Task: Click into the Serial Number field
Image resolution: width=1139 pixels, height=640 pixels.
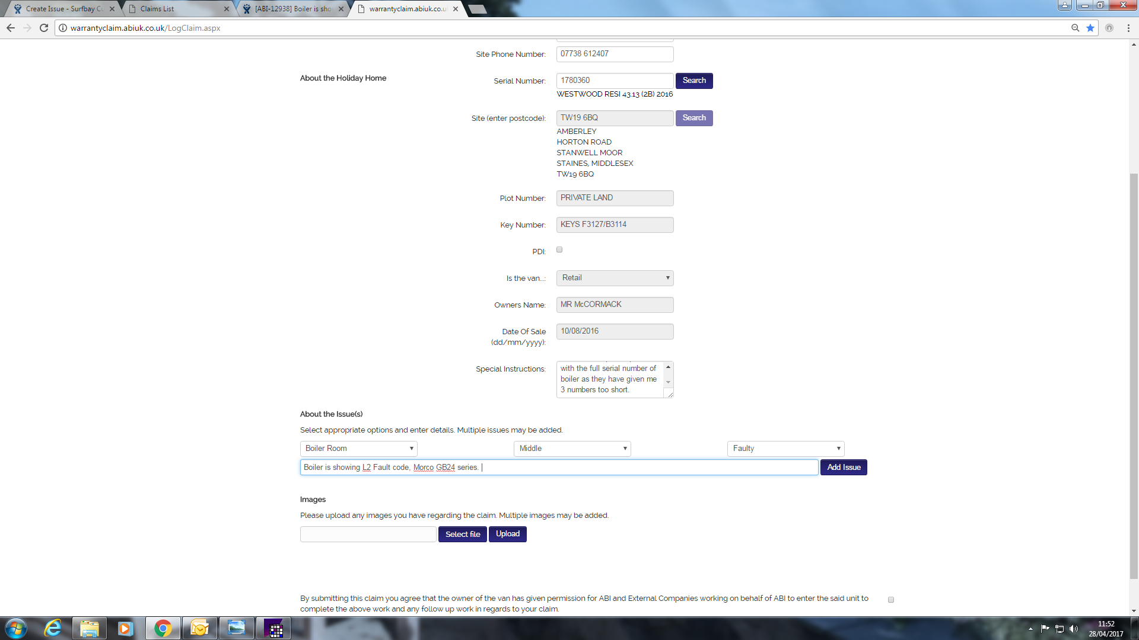Action: point(615,81)
